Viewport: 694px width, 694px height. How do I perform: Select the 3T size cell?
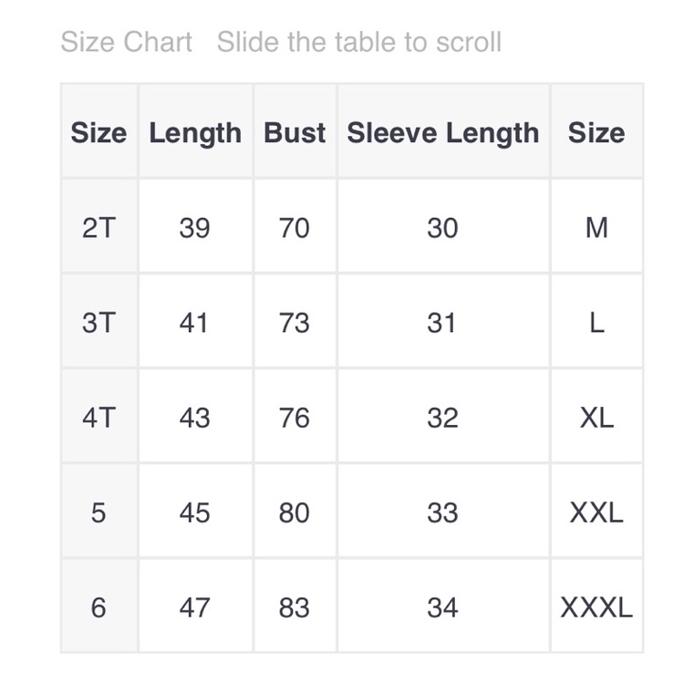pyautogui.click(x=98, y=323)
